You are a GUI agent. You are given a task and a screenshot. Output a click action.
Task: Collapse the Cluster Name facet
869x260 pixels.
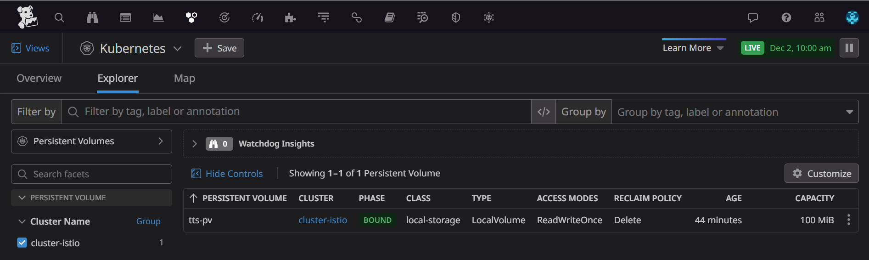coord(22,221)
